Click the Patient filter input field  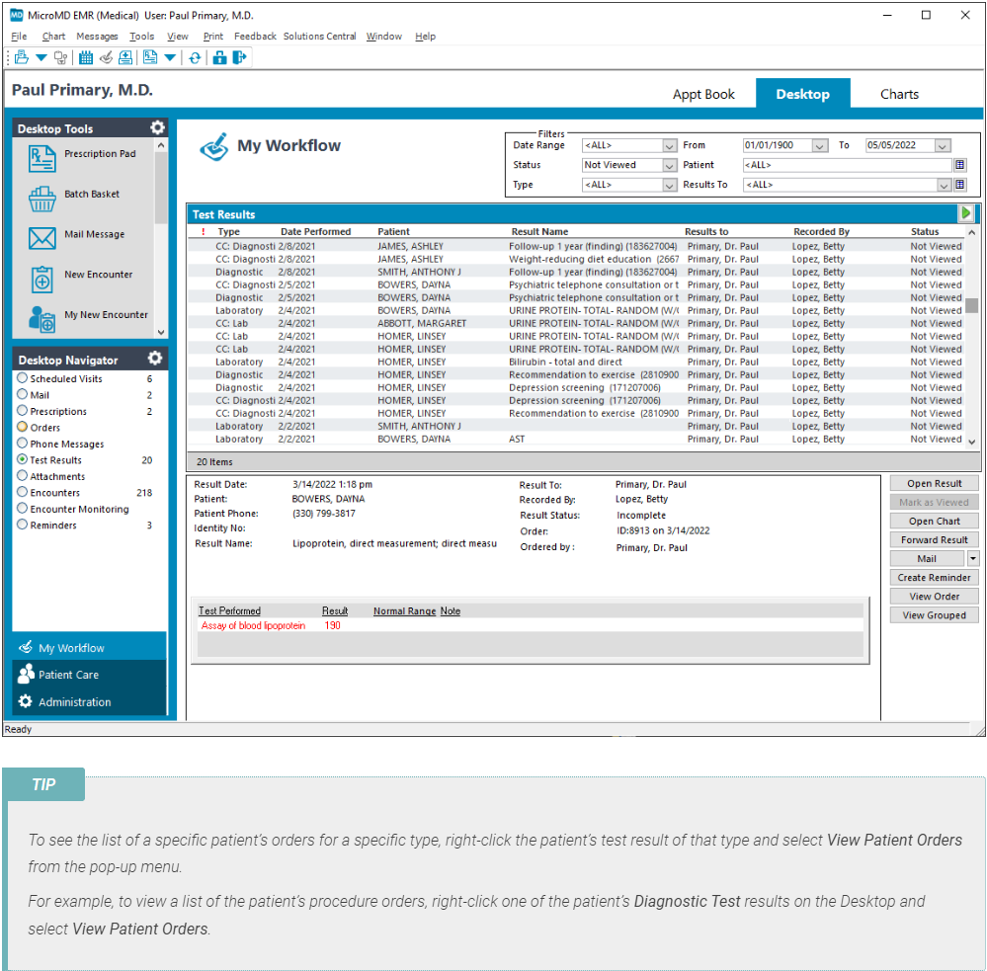(847, 165)
